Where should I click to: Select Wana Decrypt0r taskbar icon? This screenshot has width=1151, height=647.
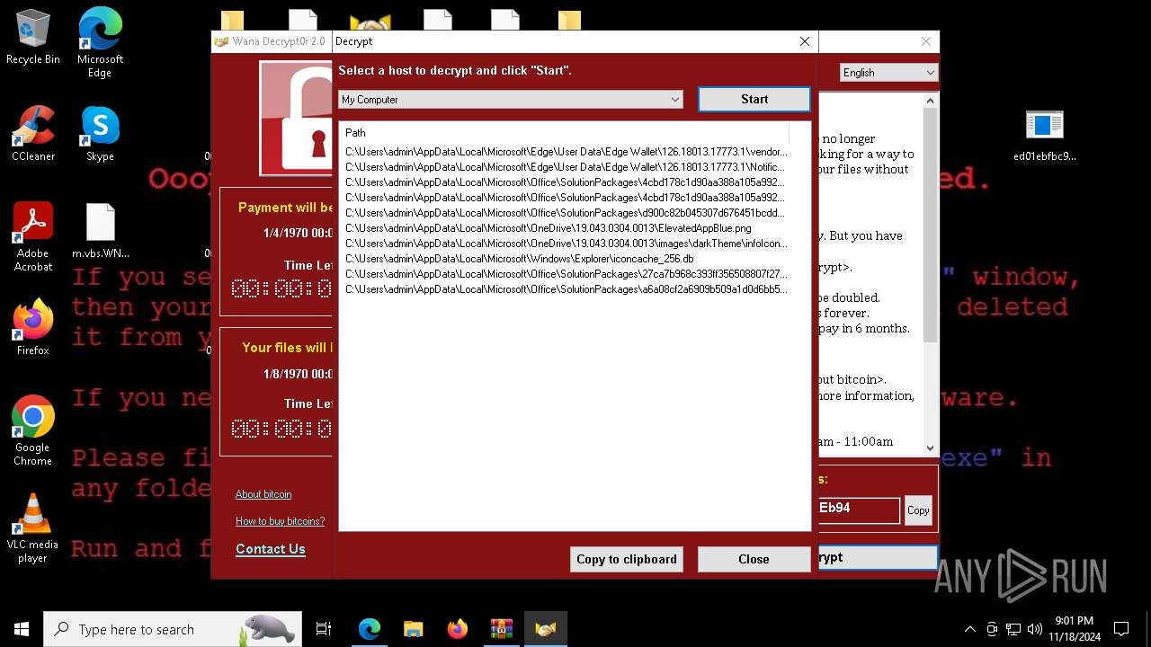tap(545, 629)
